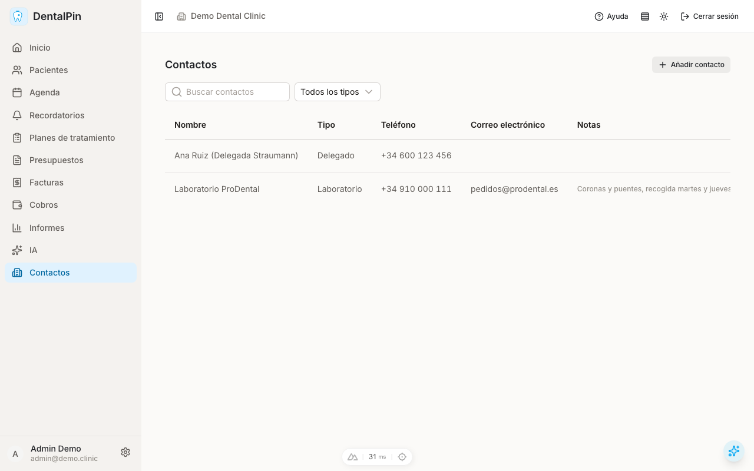754x471 pixels.
Task: Click the Cobros wallet icon
Action: 17,205
